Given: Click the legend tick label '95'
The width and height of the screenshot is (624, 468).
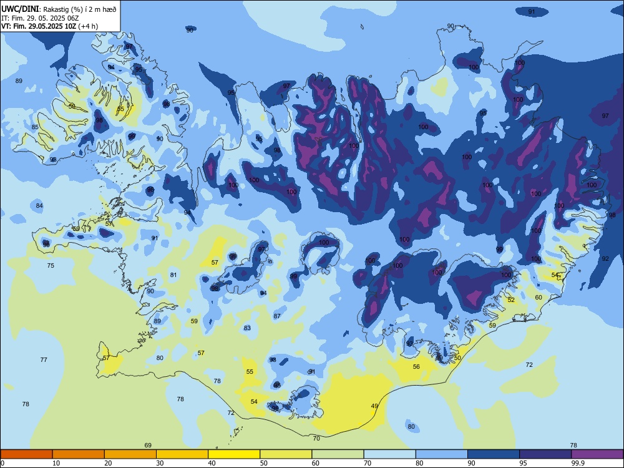Looking at the screenshot, I should (x=523, y=463).
